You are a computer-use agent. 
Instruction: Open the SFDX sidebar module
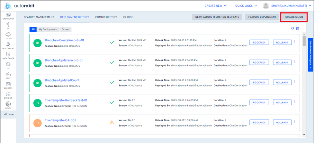[x=8, y=75]
